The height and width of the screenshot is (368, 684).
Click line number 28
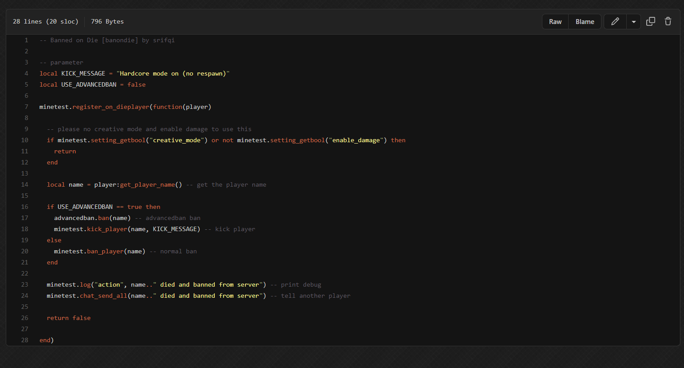pyautogui.click(x=24, y=340)
